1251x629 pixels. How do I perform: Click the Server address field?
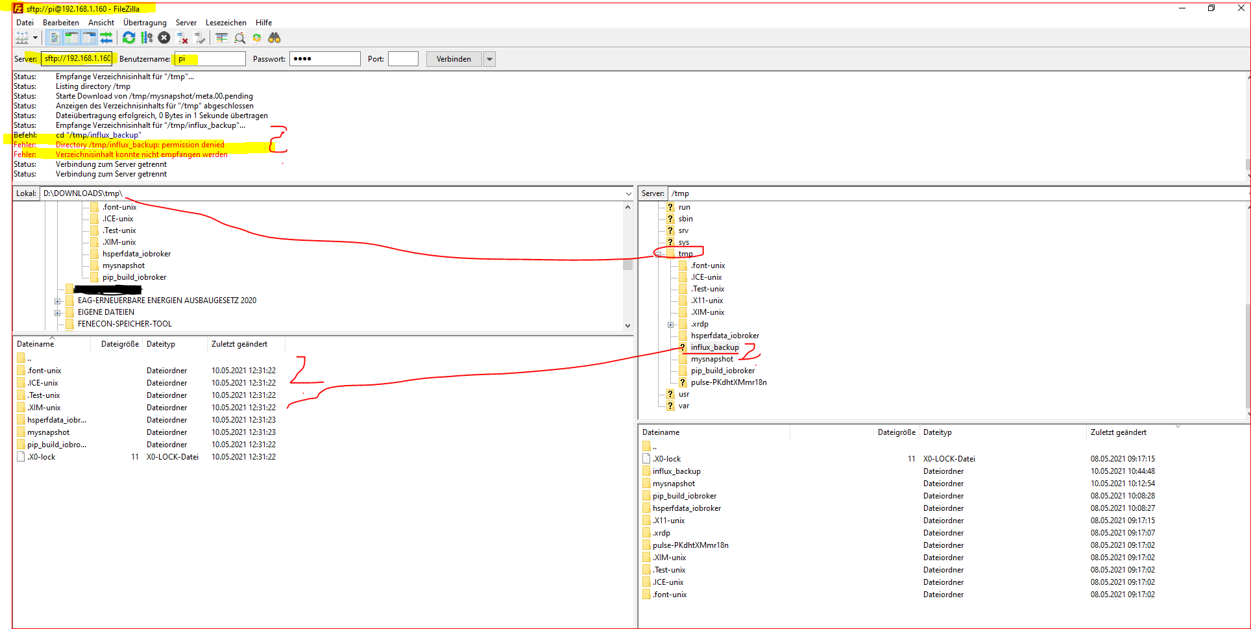pos(77,59)
